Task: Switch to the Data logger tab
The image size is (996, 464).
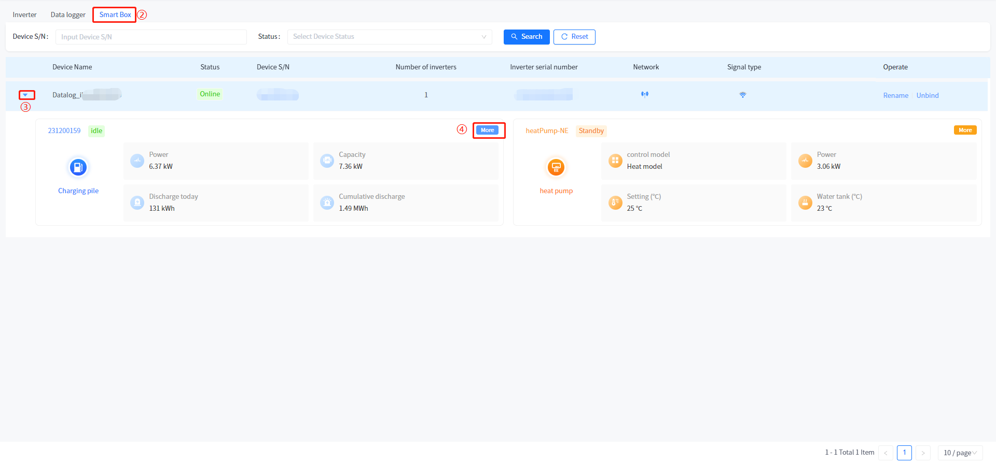Action: point(68,15)
